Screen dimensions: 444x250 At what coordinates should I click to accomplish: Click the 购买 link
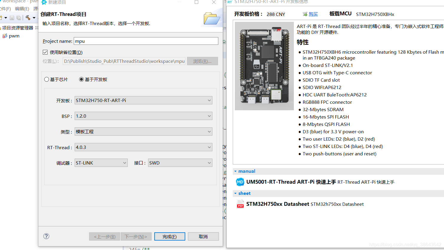click(313, 14)
